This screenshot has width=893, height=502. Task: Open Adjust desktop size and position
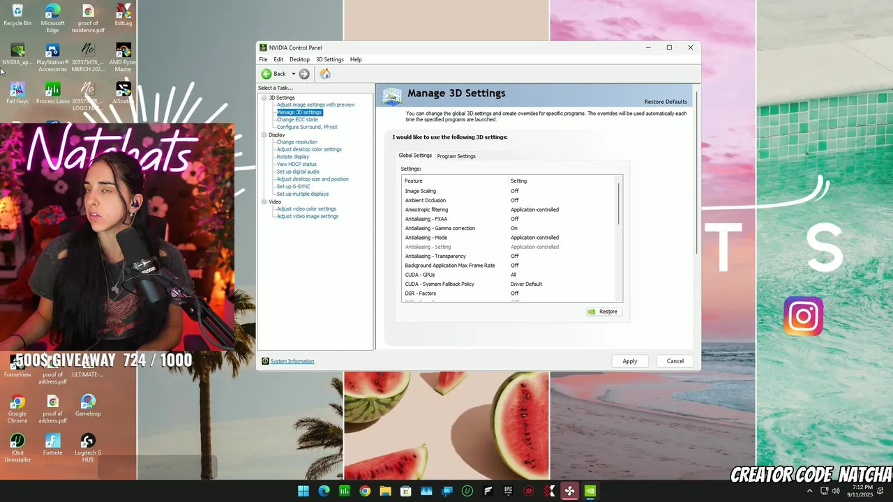(313, 179)
